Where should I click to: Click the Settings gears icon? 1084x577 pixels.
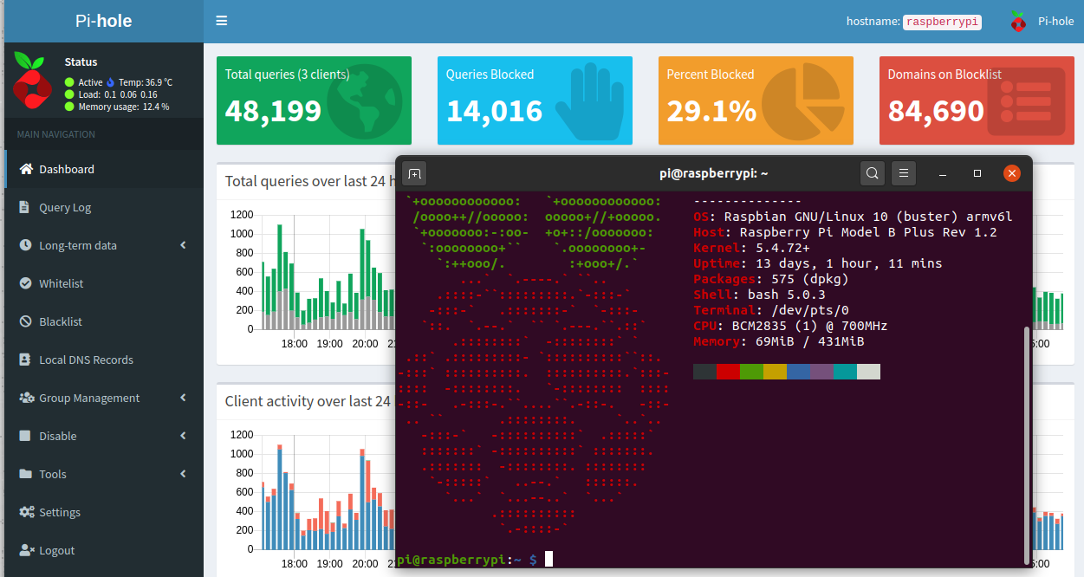click(x=27, y=512)
